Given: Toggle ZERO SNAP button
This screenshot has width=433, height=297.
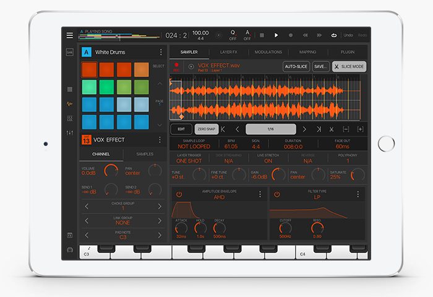Looking at the screenshot, I should (x=206, y=129).
